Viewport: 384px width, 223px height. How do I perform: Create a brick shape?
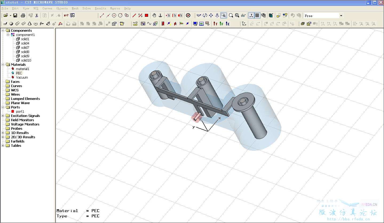(x=5, y=24)
